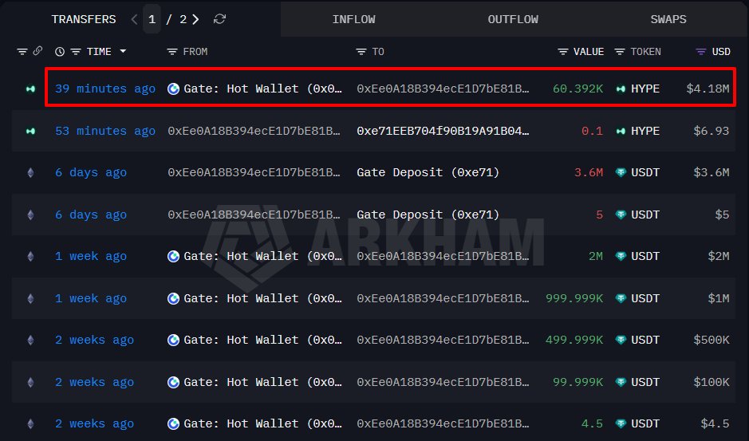Click the HYPE token icon in 0.1 row
The width and height of the screenshot is (749, 441).
tap(621, 131)
